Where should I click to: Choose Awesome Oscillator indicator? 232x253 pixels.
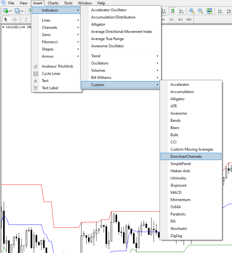pyautogui.click(x=107, y=46)
